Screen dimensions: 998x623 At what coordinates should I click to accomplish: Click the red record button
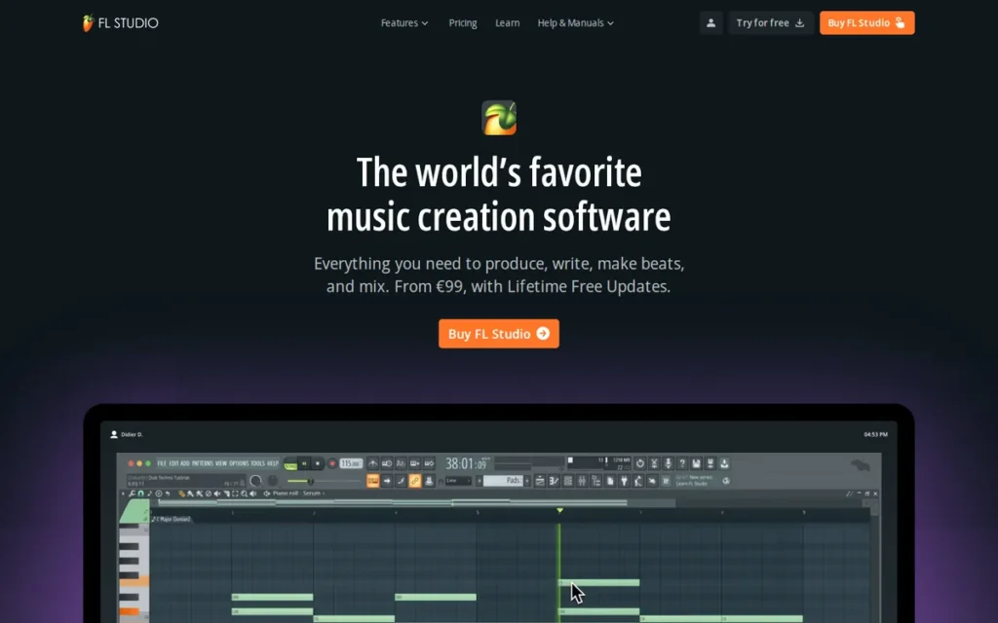332,462
